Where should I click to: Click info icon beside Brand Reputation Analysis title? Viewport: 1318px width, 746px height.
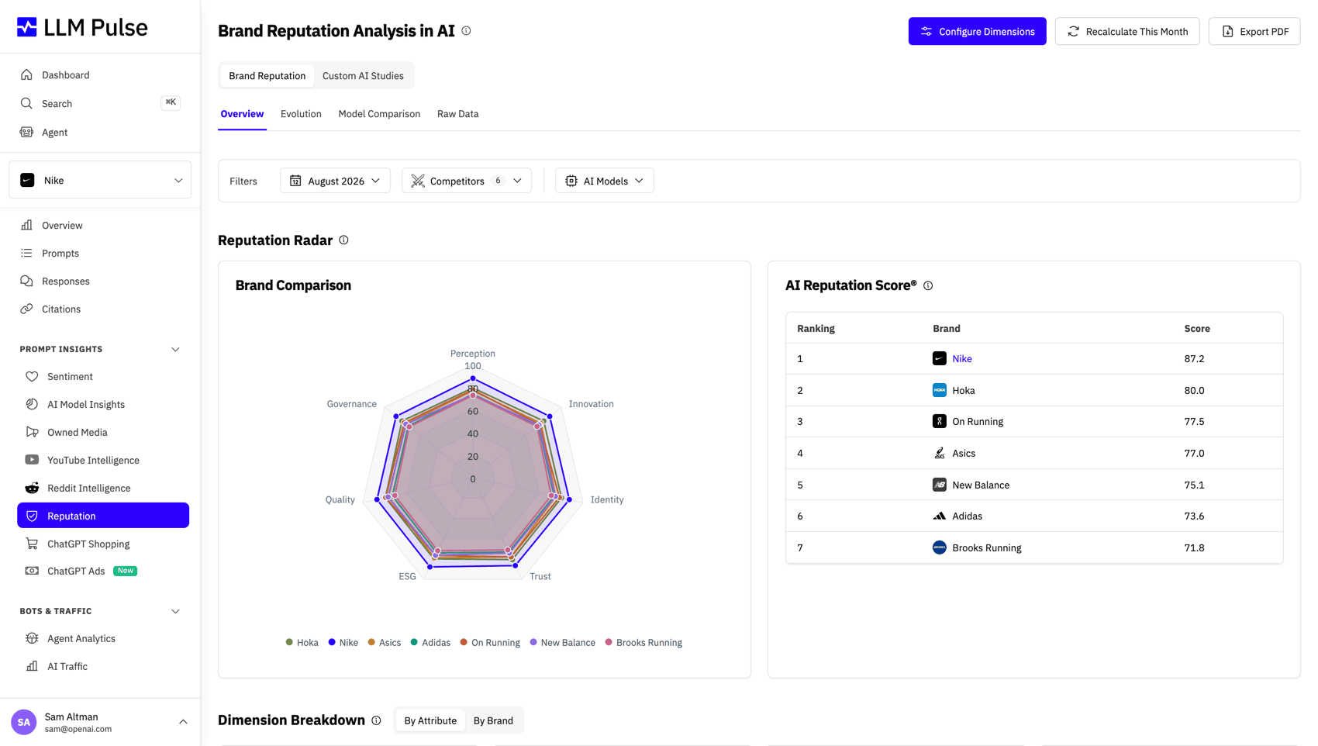(466, 31)
